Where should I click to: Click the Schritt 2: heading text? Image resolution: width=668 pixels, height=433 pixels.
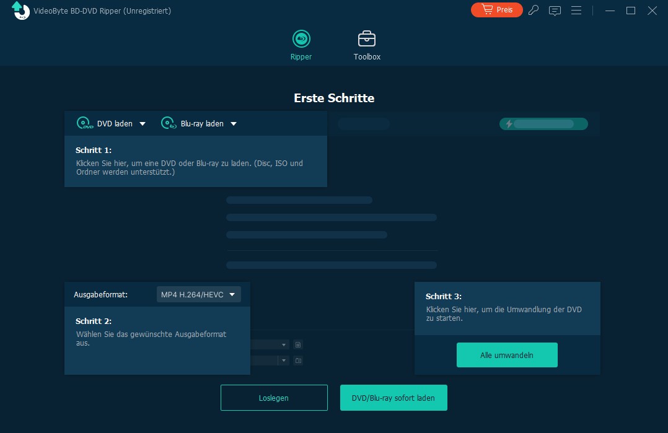[94, 321]
